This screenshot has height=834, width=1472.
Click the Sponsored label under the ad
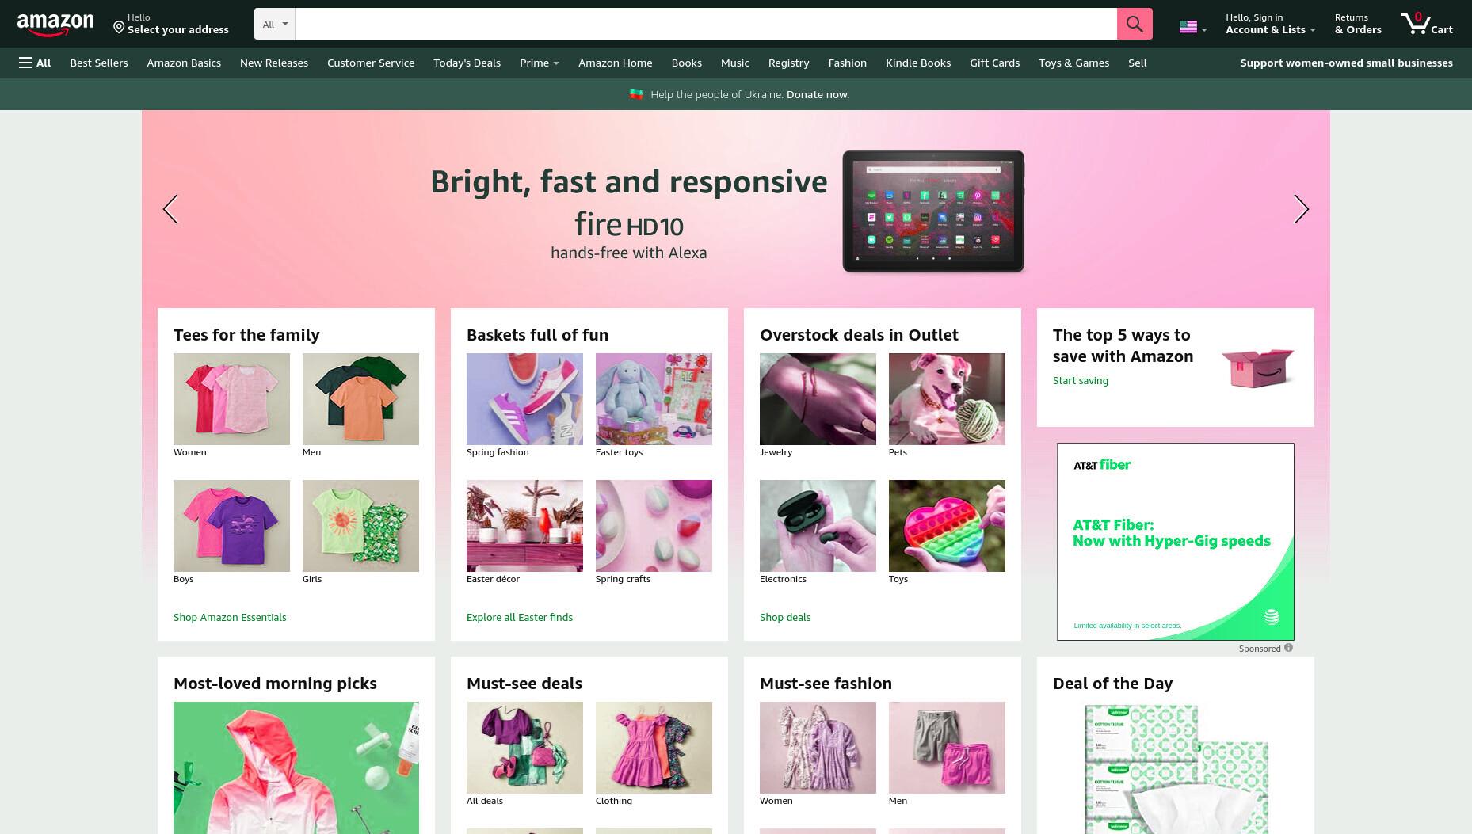coord(1260,649)
